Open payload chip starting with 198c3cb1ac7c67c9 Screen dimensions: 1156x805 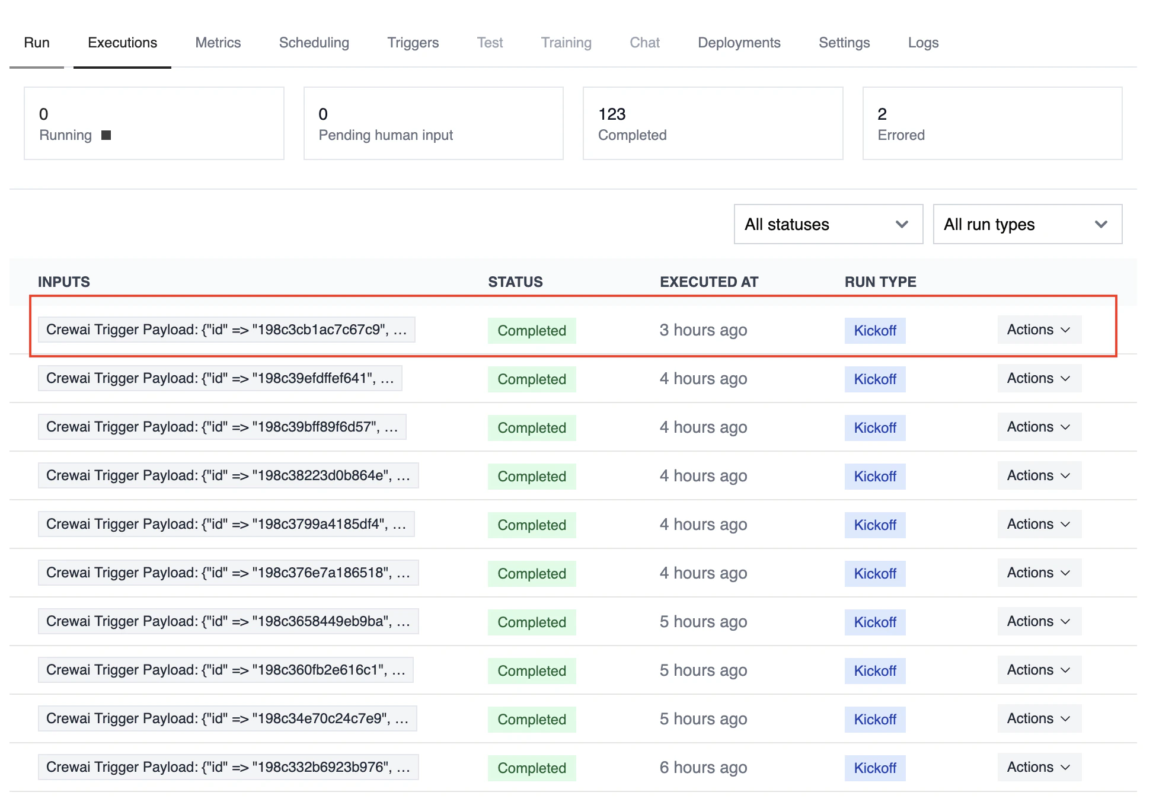[x=226, y=330]
